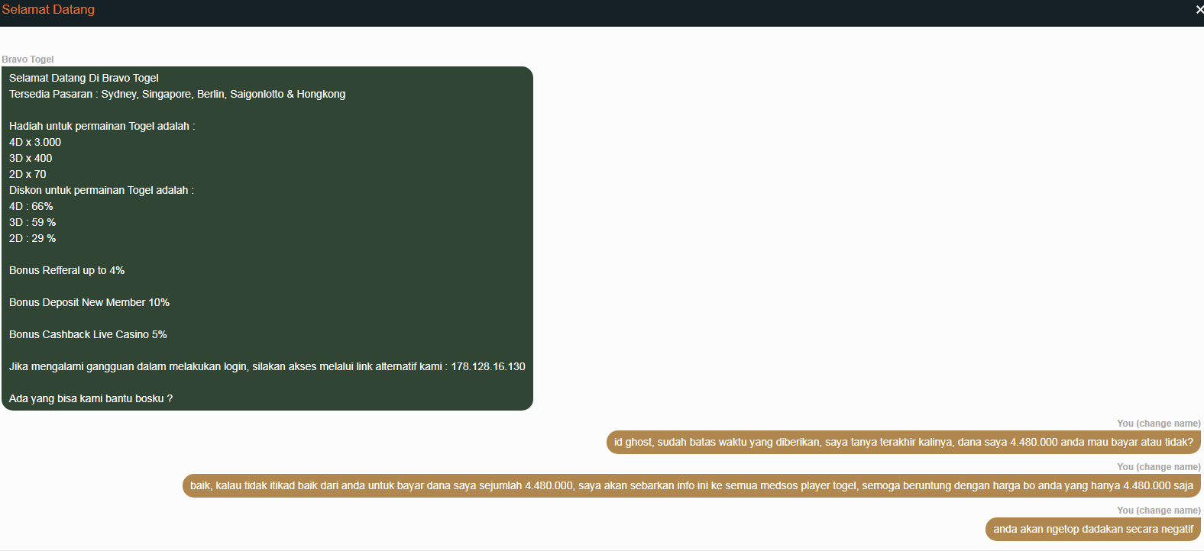This screenshot has width=1204, height=551.
Task: Click the alternate link 178.128.16.130
Action: [x=488, y=366]
